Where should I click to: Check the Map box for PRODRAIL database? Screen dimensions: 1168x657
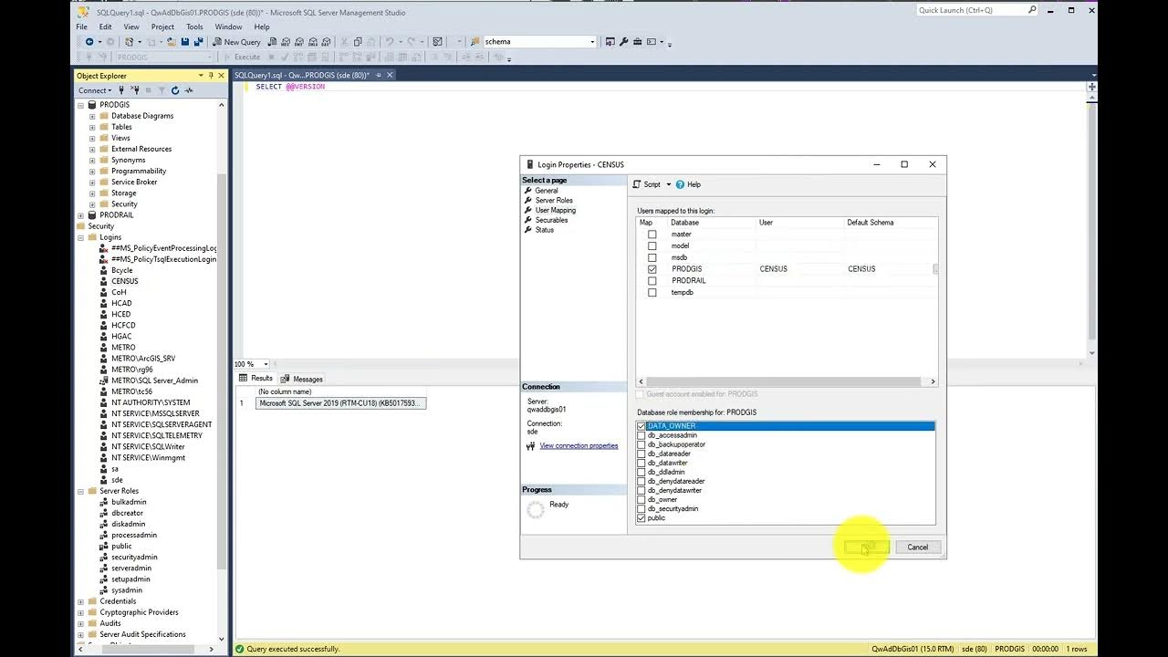pos(652,281)
